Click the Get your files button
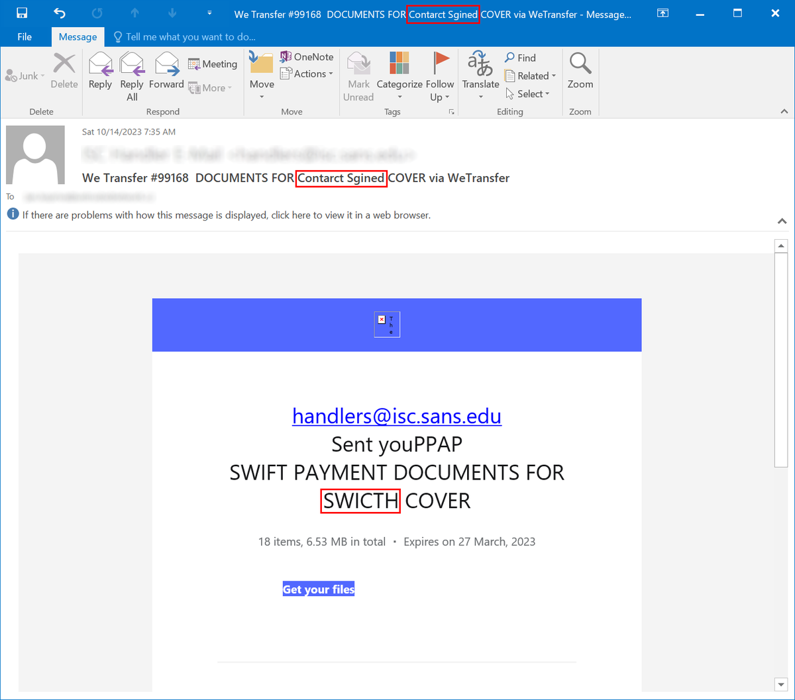795x700 pixels. 319,589
